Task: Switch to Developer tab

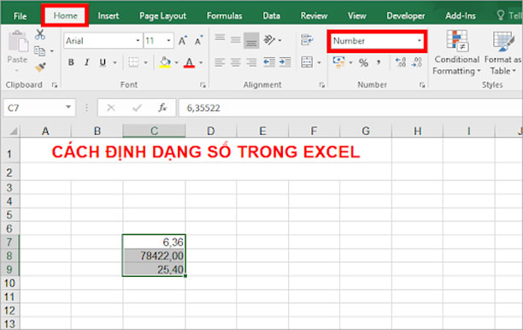Action: click(x=406, y=15)
